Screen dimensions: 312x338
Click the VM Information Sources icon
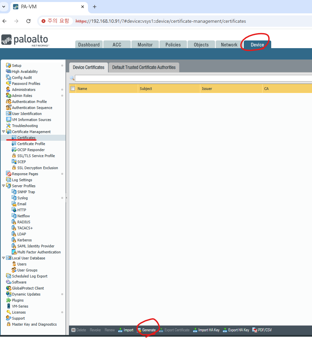tap(8, 119)
